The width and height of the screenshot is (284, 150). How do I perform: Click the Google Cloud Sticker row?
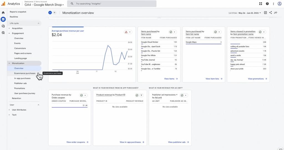click(159, 42)
